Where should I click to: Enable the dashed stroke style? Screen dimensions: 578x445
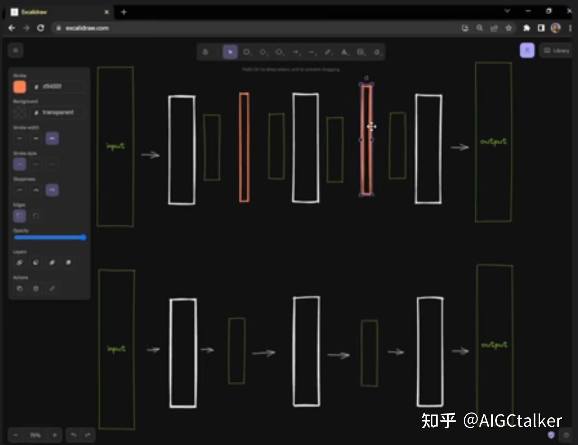click(x=36, y=164)
